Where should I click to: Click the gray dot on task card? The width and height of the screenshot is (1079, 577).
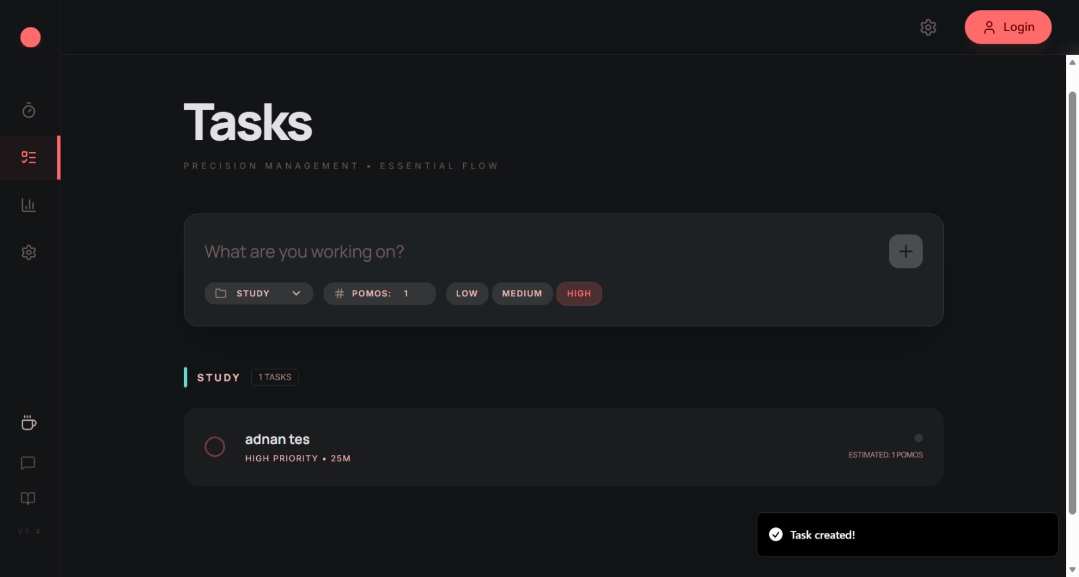pos(918,438)
